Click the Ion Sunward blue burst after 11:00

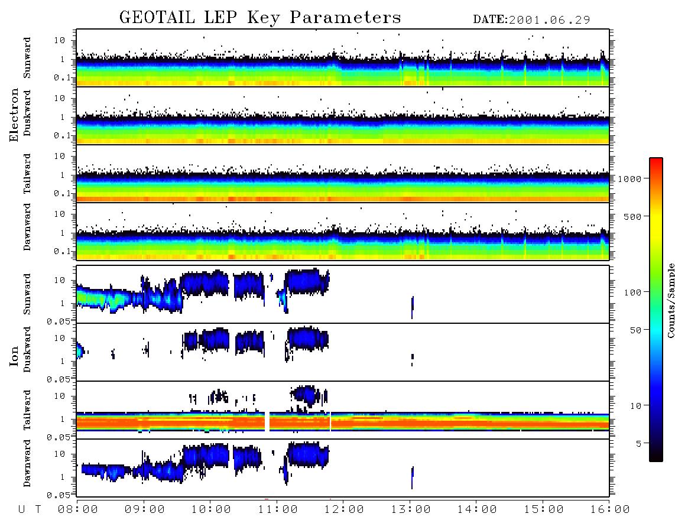click(x=308, y=282)
